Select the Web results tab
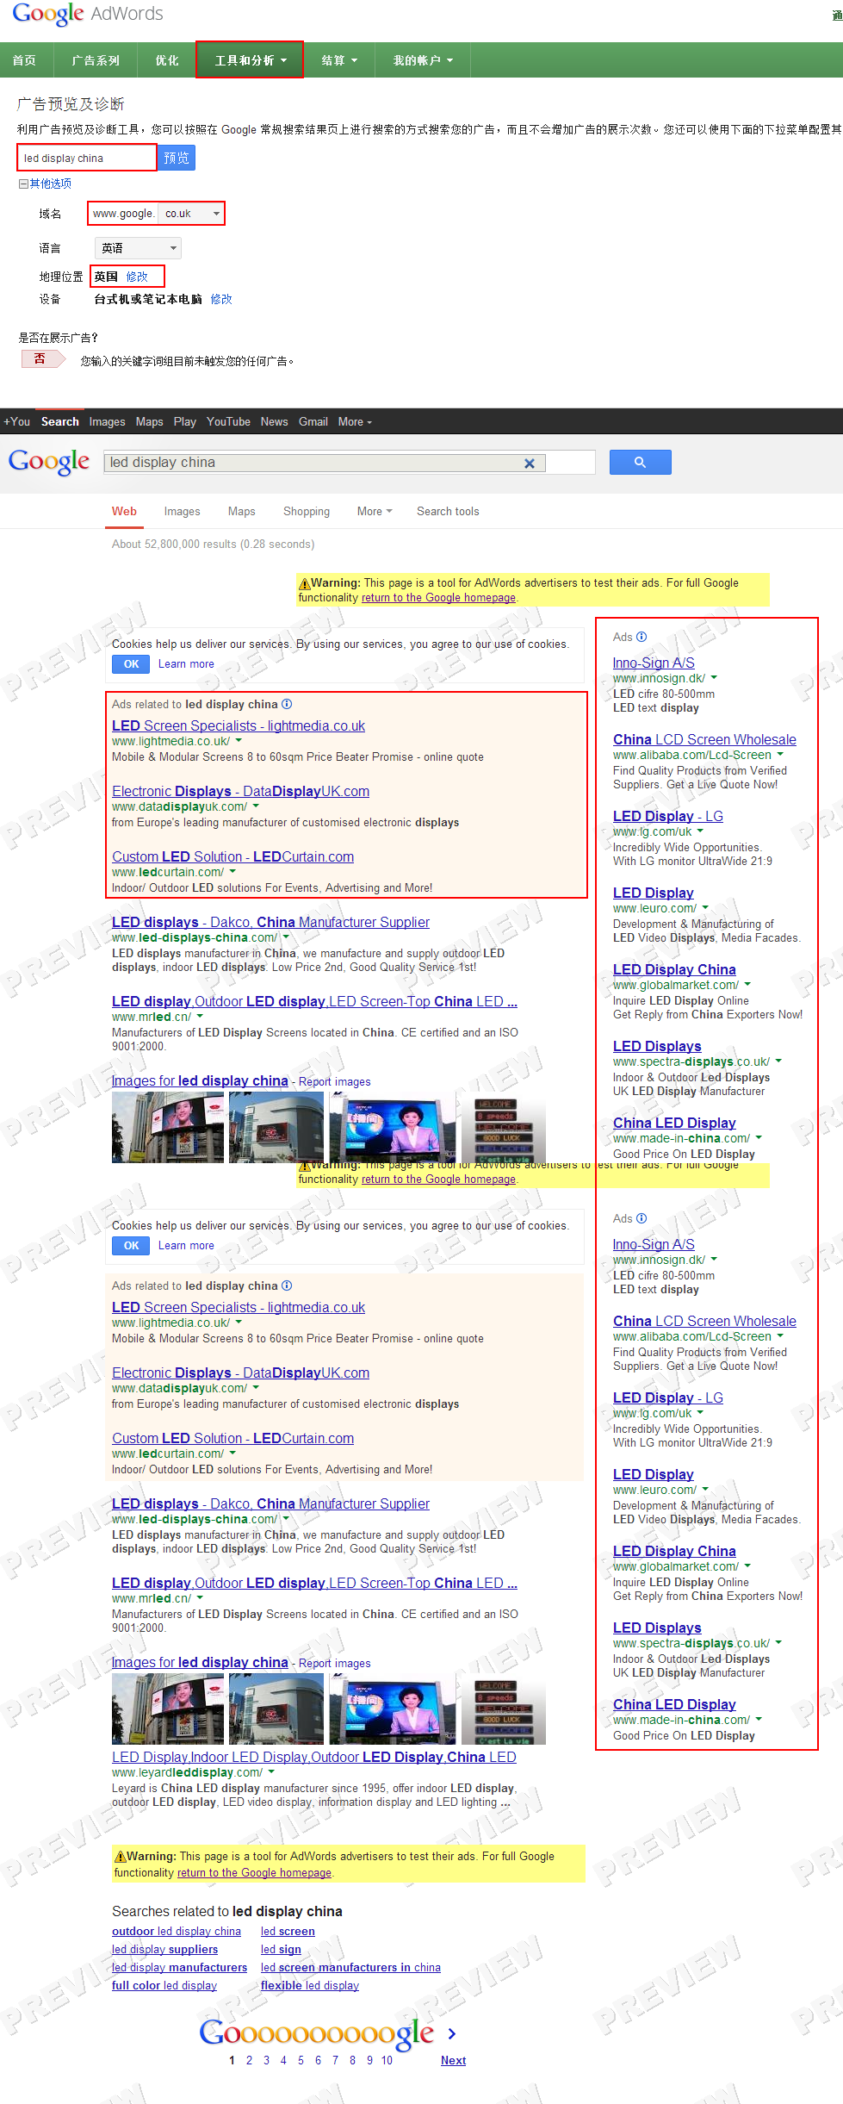 (124, 511)
